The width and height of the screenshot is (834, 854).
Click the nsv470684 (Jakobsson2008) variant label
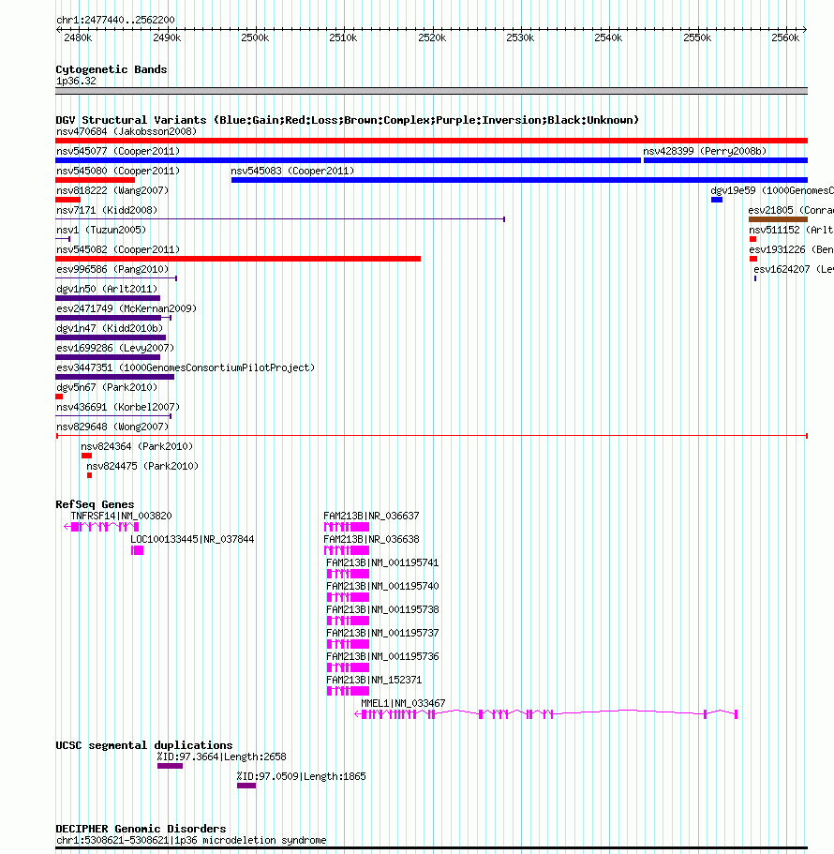pyautogui.click(x=127, y=132)
